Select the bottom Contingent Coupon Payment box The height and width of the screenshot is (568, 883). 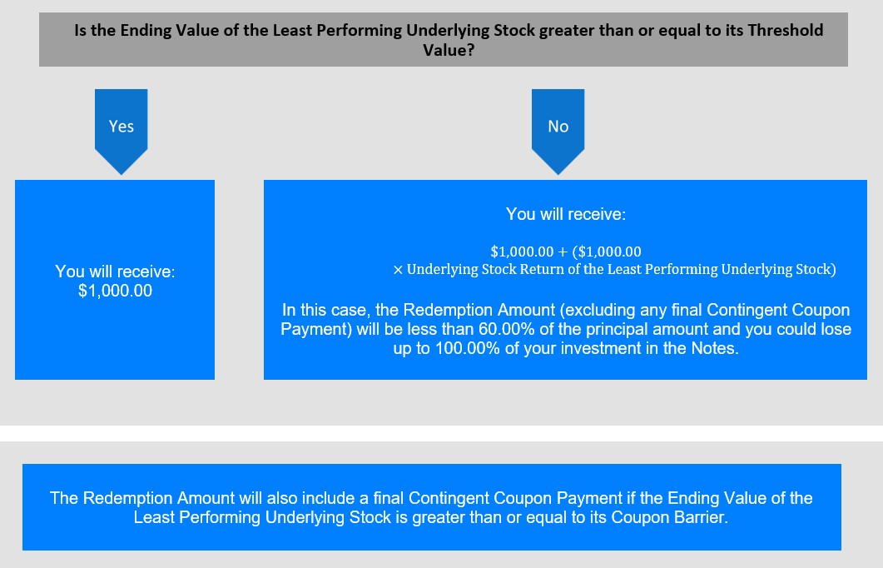[x=432, y=507]
